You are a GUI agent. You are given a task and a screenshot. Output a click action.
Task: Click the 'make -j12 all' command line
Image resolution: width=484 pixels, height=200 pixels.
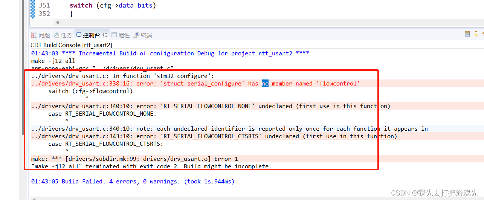53,61
